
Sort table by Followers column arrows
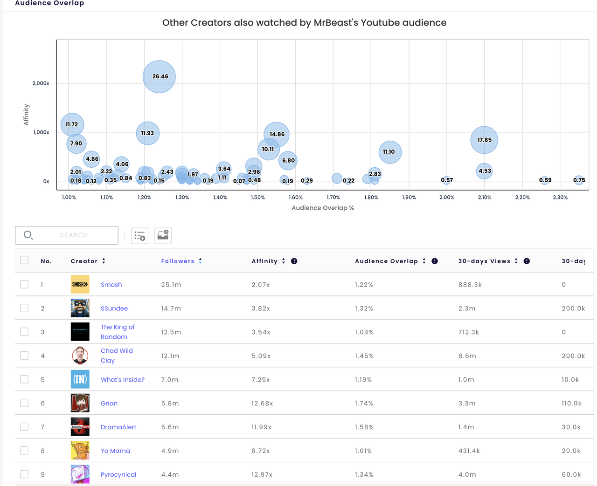[x=200, y=261]
